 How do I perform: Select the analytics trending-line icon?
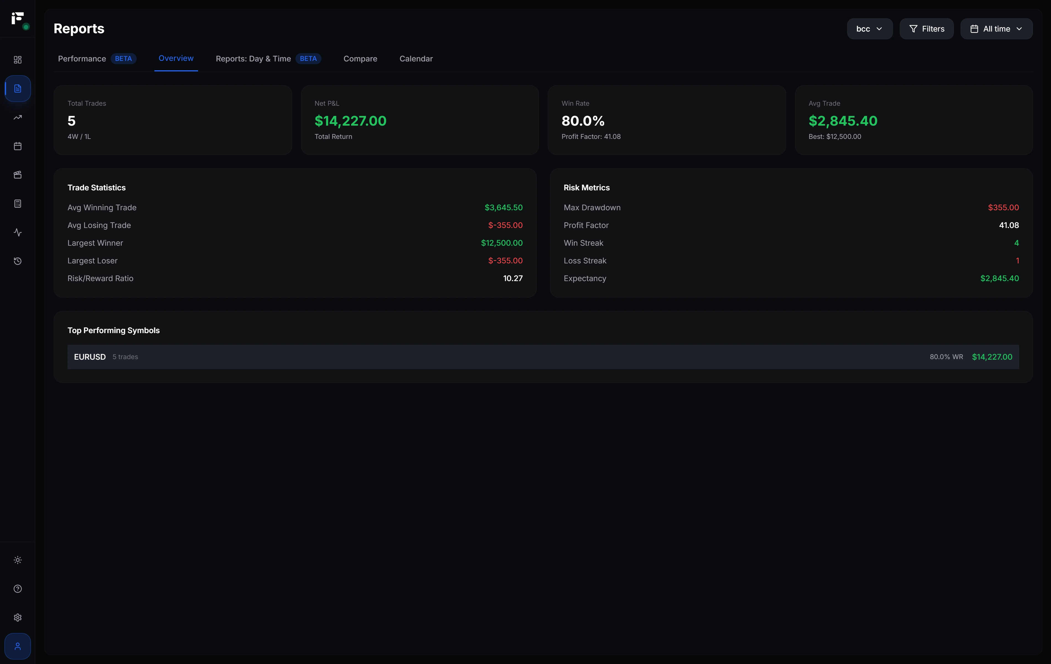tap(17, 117)
